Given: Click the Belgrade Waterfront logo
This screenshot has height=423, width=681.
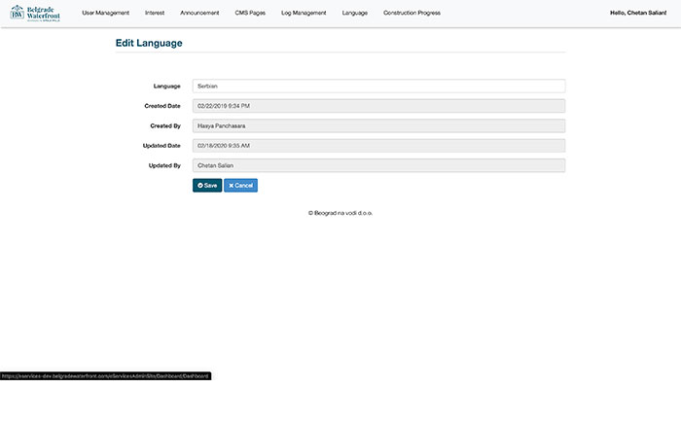Looking at the screenshot, I should (x=35, y=14).
